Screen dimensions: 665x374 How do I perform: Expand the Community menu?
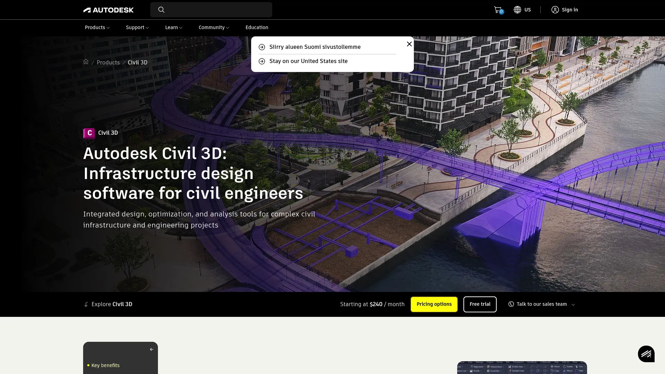click(x=214, y=27)
